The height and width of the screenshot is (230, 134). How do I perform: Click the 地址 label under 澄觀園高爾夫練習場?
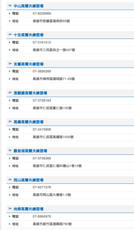click(x=15, y=108)
